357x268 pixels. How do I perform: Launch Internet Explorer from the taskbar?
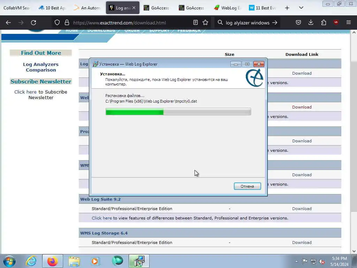[31, 261]
